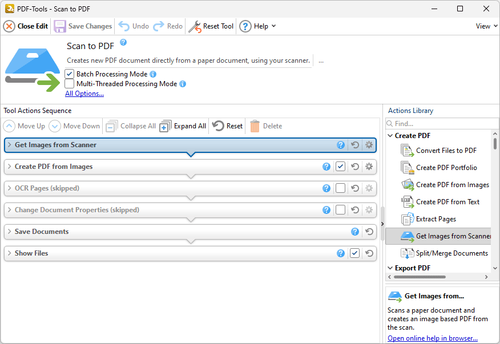Select Convert Files to PDF in library
Image resolution: width=500 pixels, height=344 pixels.
pyautogui.click(x=439, y=151)
